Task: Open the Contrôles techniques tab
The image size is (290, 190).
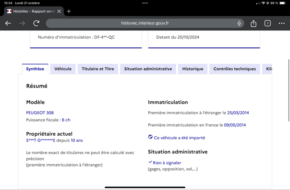Action: pyautogui.click(x=235, y=69)
